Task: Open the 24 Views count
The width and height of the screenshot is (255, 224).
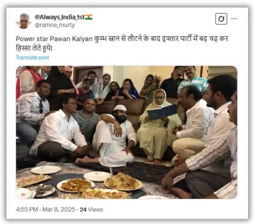Action: pos(91,209)
